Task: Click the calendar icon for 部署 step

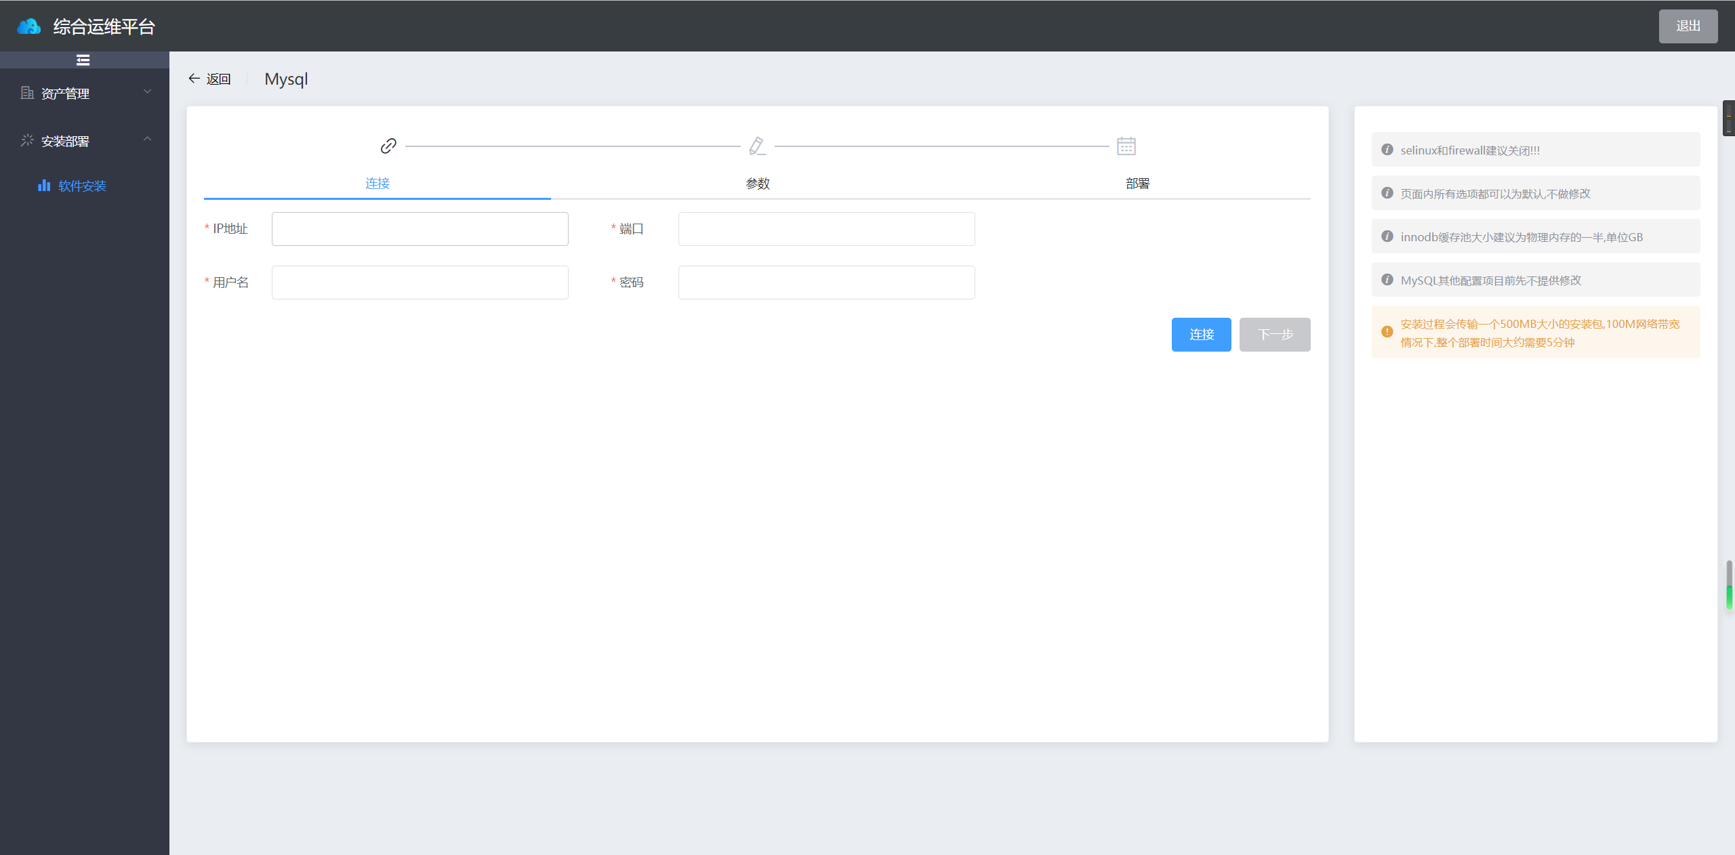Action: tap(1126, 145)
